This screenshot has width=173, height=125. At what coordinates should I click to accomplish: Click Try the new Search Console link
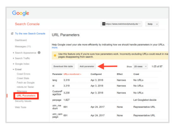(x=30, y=34)
